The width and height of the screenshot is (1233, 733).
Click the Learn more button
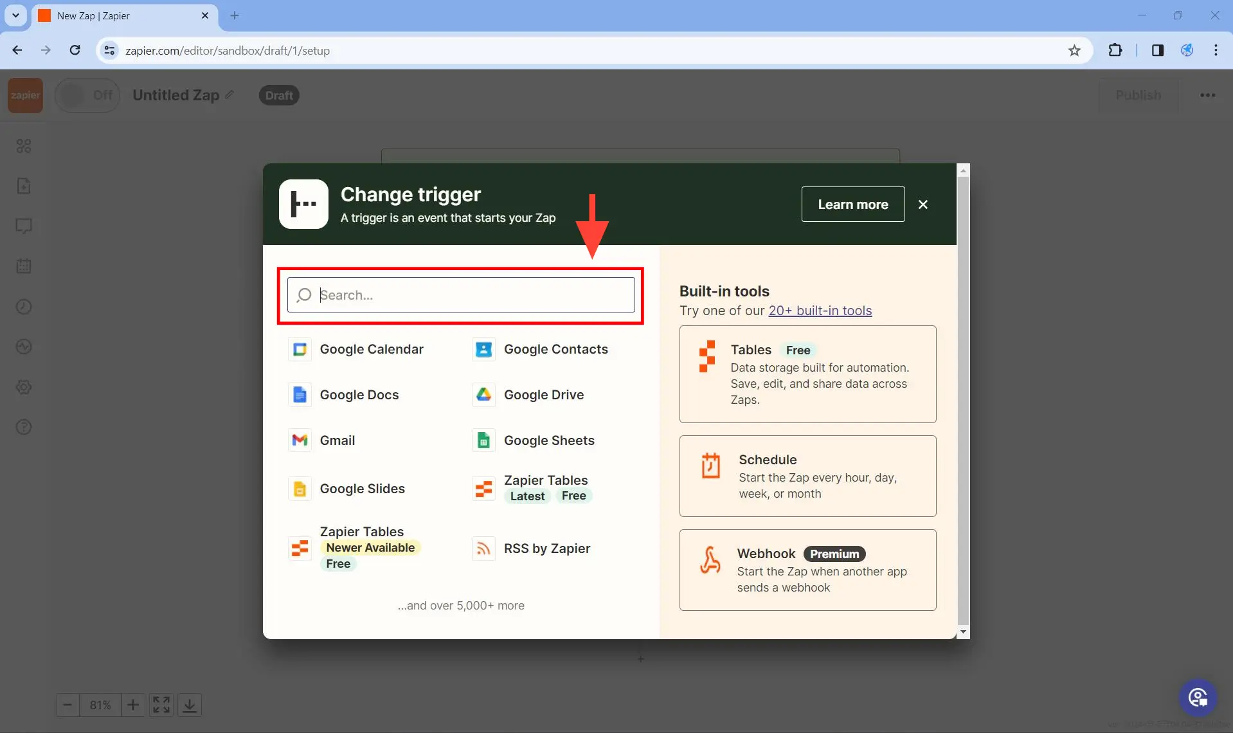click(x=853, y=204)
